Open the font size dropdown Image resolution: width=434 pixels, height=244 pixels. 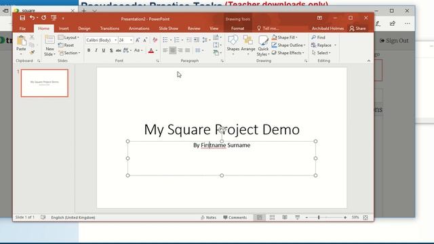131,40
